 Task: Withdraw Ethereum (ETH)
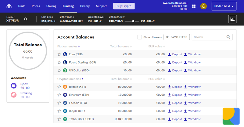click(x=192, y=95)
